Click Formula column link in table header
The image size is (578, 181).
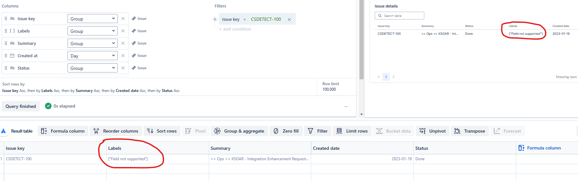coord(540,148)
